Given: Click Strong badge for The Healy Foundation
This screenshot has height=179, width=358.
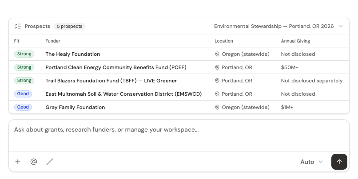Looking at the screenshot, I should pyautogui.click(x=24, y=54).
